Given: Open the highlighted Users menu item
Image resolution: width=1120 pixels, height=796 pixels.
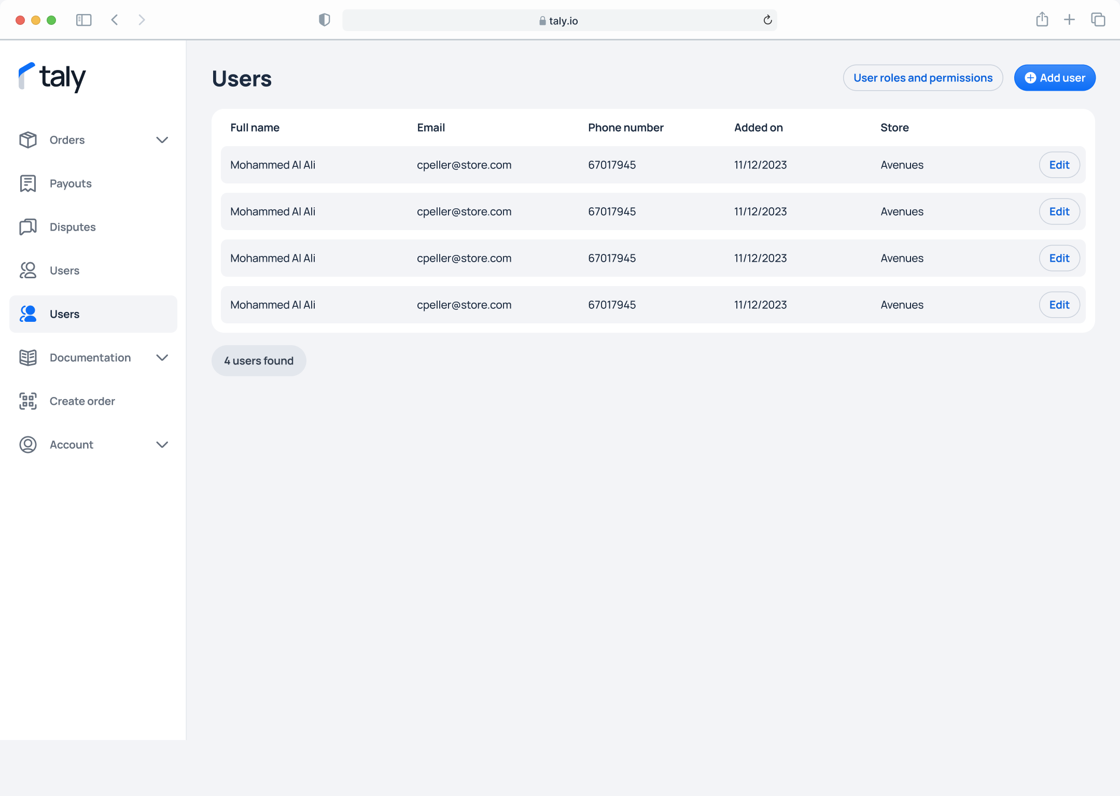Looking at the screenshot, I should click(93, 314).
